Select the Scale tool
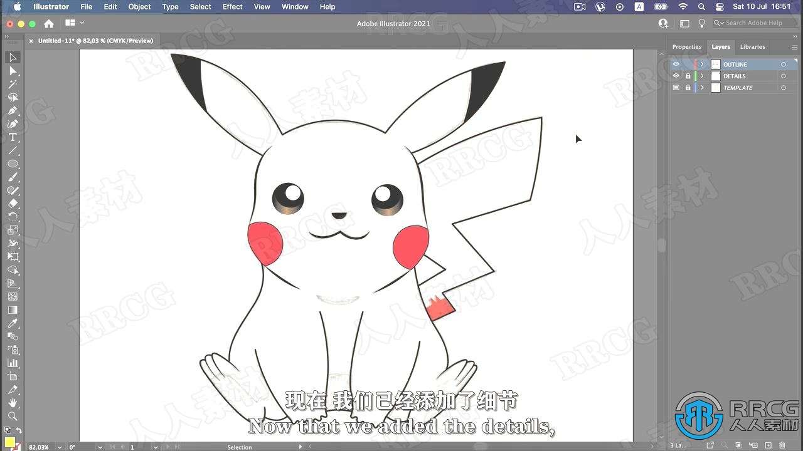Viewport: 803px width, 451px height. [x=13, y=230]
